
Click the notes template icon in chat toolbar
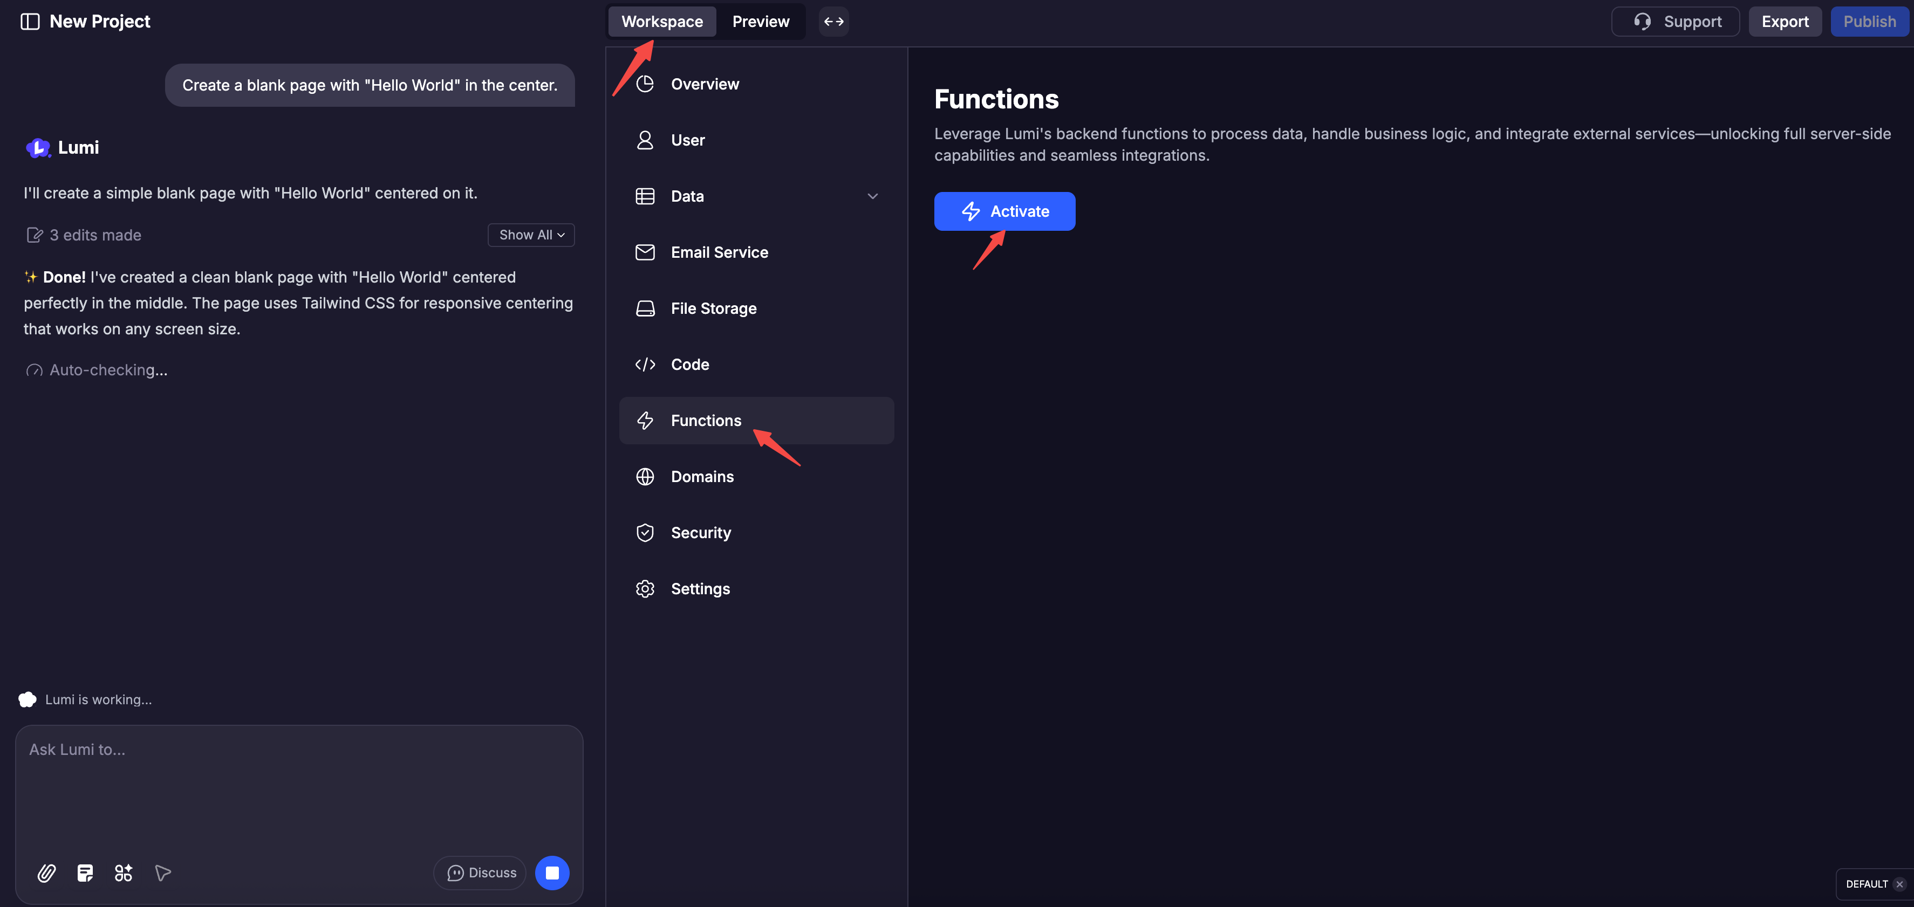85,873
